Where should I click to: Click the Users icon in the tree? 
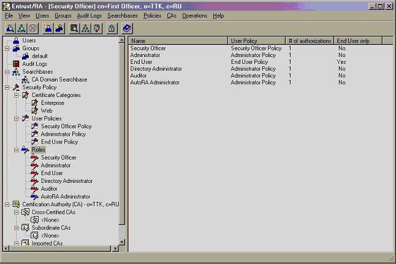[x=16, y=41]
